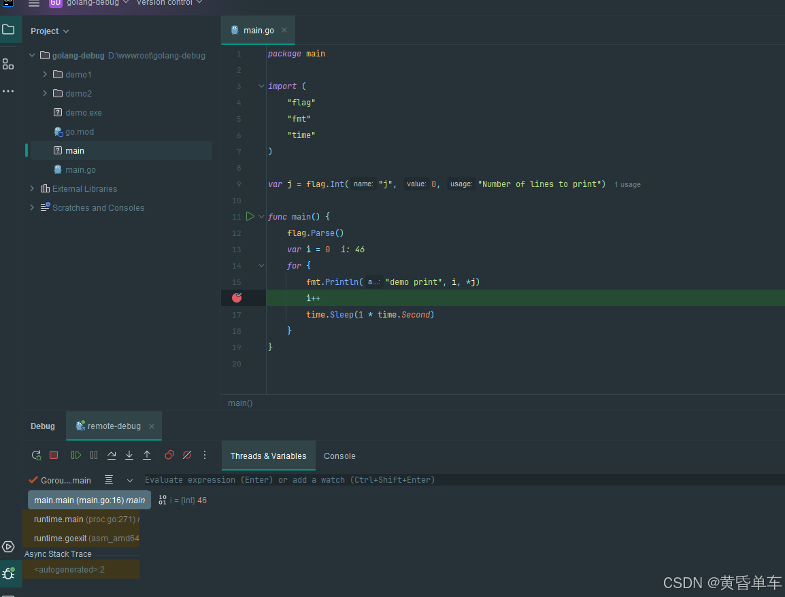Stop the running debug session

54,455
